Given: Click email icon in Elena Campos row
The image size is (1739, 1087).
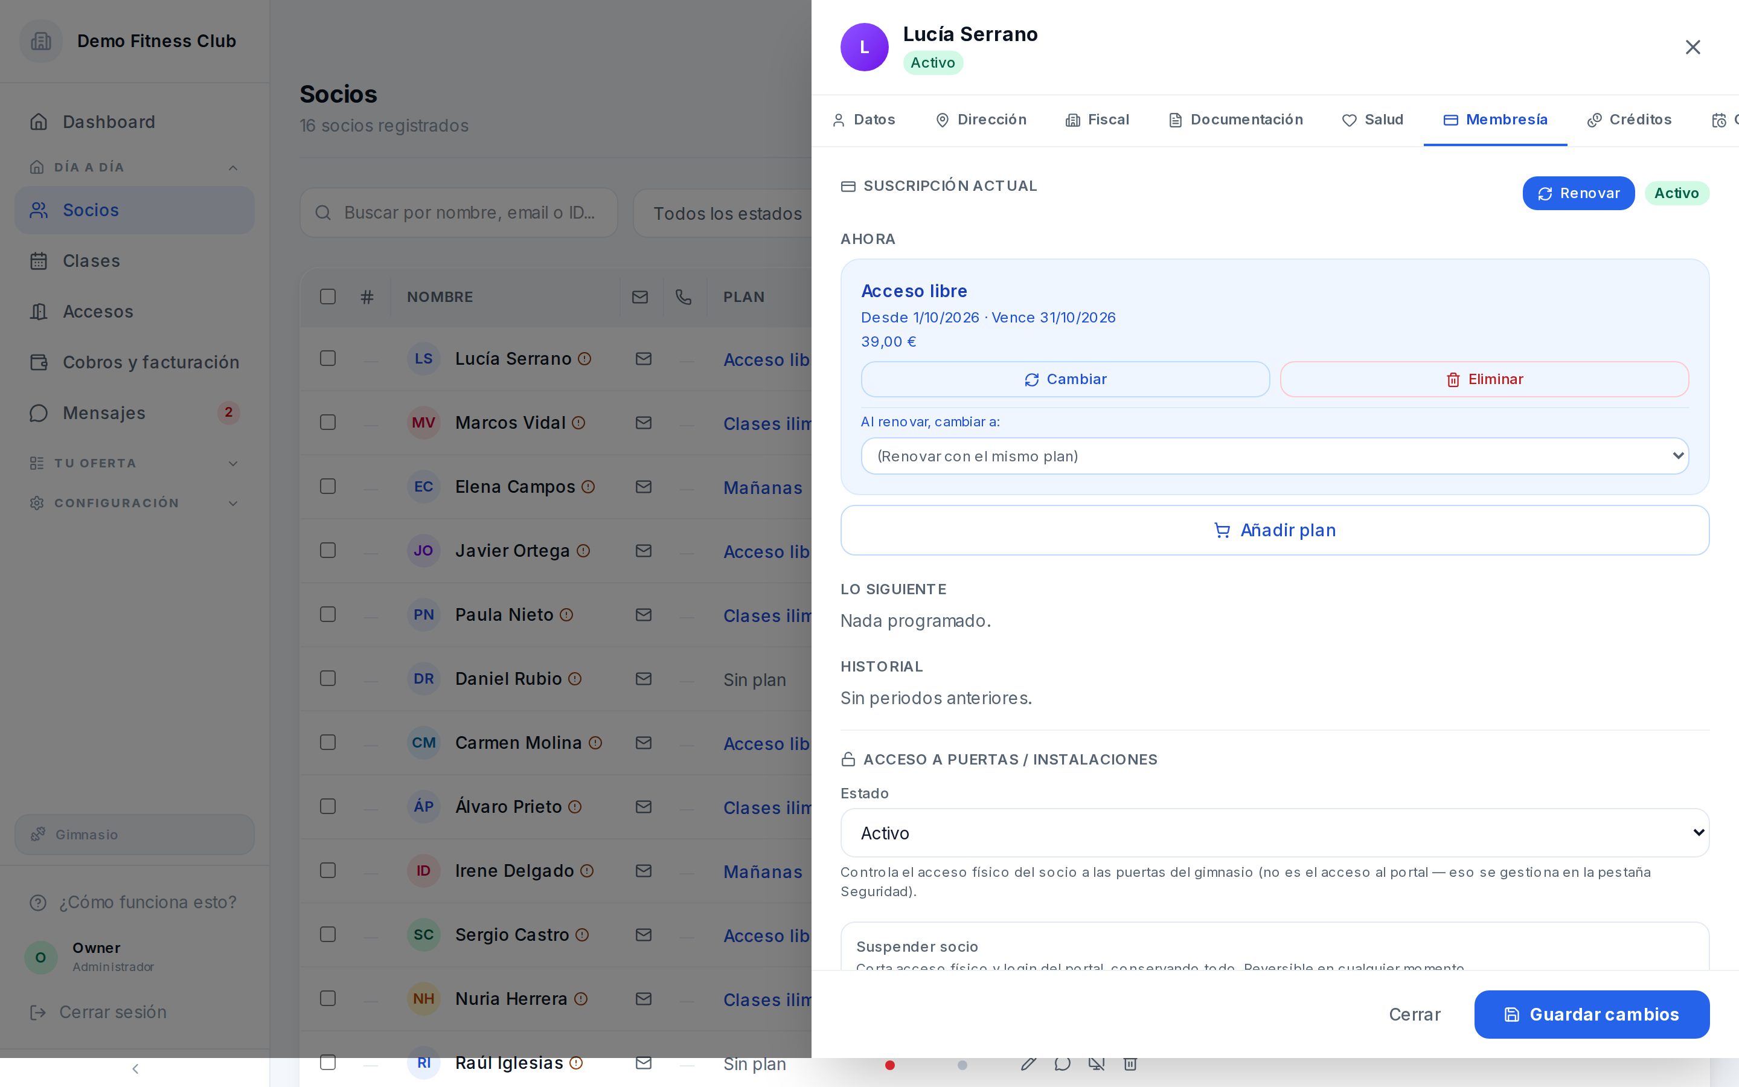Looking at the screenshot, I should (x=643, y=487).
